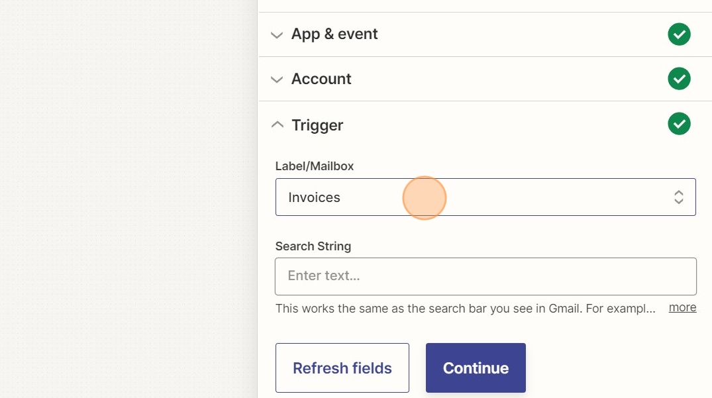Select the Account heading
This screenshot has width=712, height=398.
[x=321, y=79]
